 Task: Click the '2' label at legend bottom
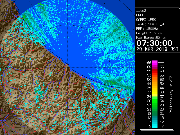(x=150, y=126)
